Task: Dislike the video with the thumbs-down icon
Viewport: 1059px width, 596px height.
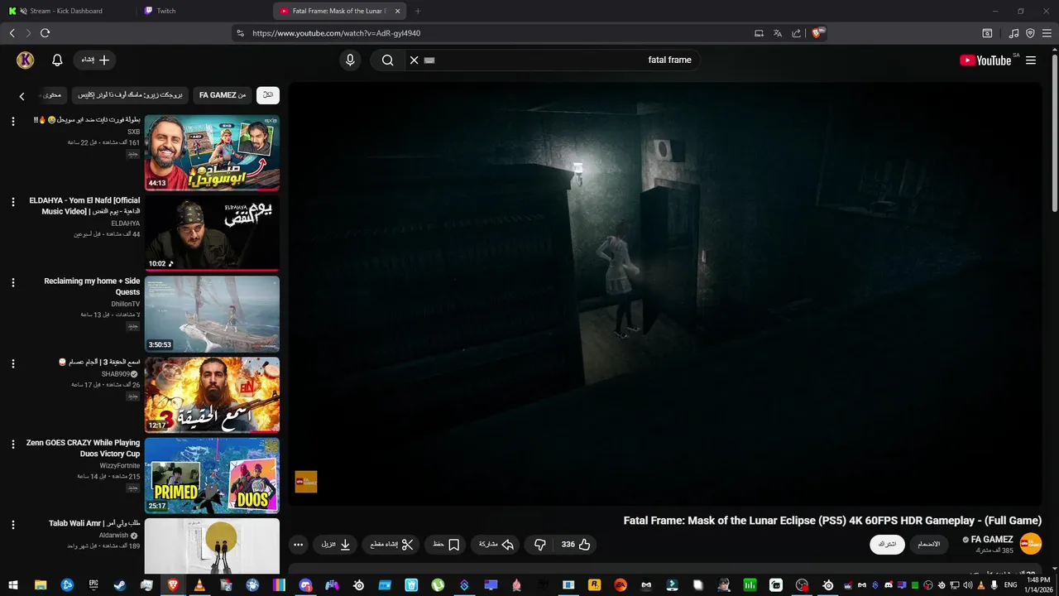Action: (x=540, y=545)
